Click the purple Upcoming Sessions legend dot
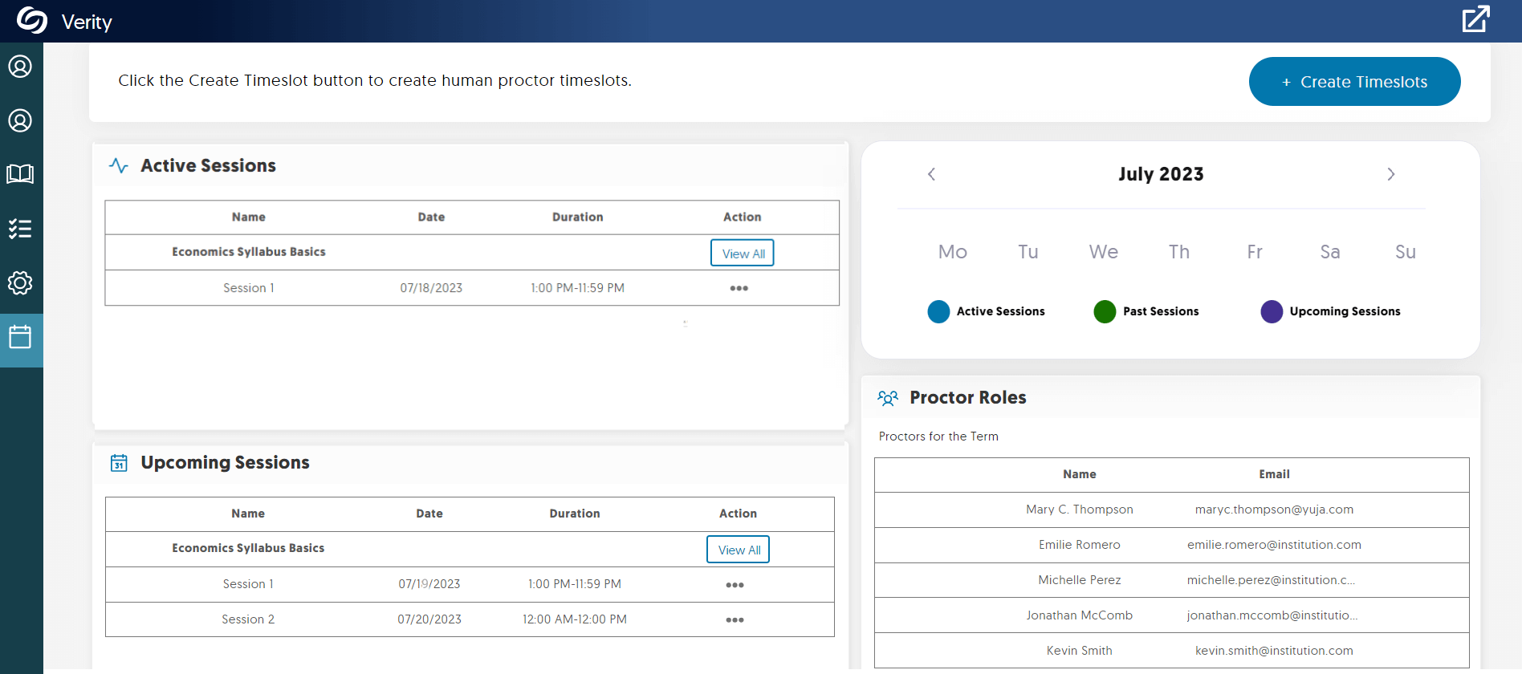Viewport: 1522px width, 674px height. pos(1272,311)
